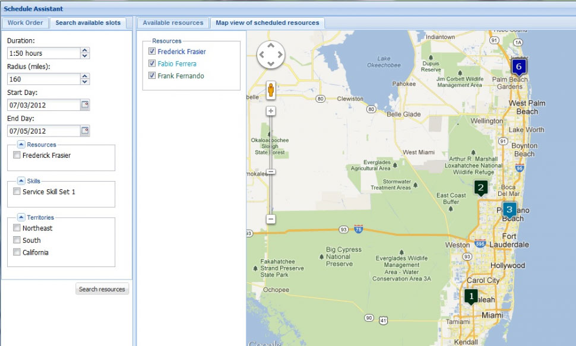
Task: Zoom out with the map minus button
Action: (271, 219)
